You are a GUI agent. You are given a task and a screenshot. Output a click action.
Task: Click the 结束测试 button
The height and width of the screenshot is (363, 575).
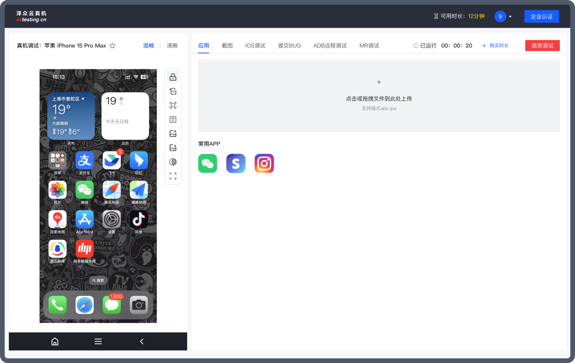[x=542, y=46]
